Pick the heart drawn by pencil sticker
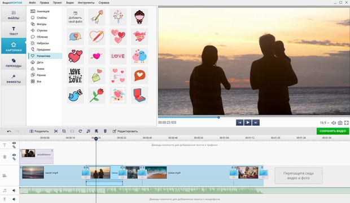The width and height of the screenshot is (350, 203). [x=97, y=37]
